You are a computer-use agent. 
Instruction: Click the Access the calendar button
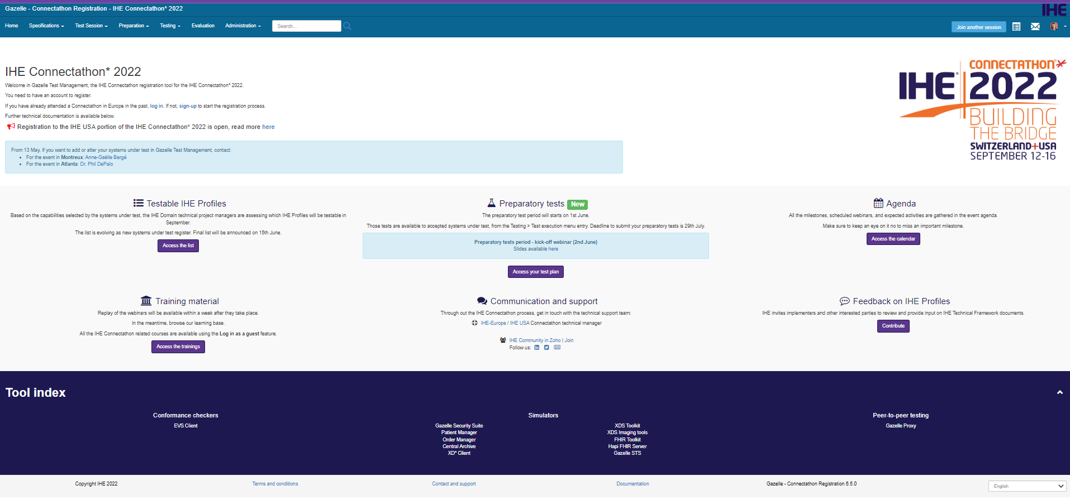[x=893, y=239]
